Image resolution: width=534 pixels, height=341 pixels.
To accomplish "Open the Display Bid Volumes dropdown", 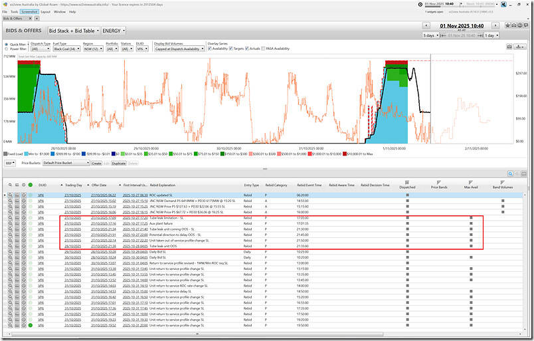I will point(179,49).
